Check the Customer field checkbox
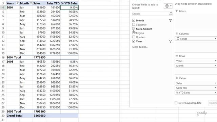Viewport: 217px width, 122px height. point(134,25)
